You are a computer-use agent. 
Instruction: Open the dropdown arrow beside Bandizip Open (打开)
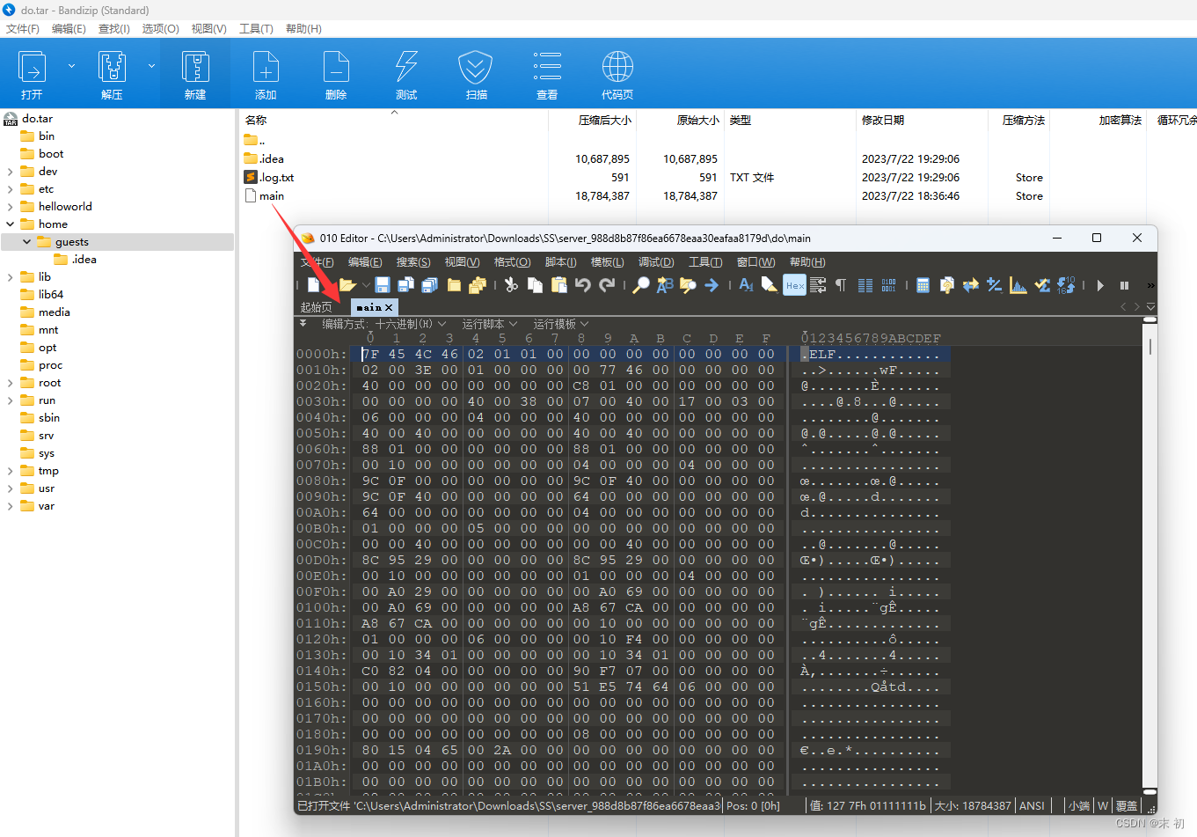[72, 66]
